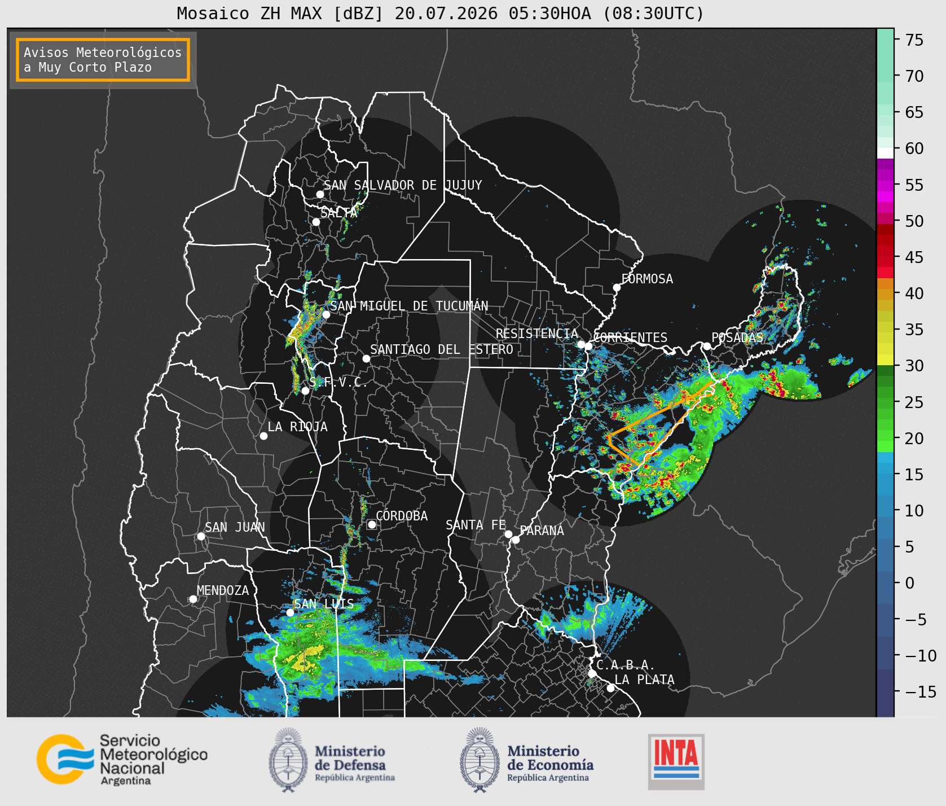Click the Mendoza city marker
The height and width of the screenshot is (806, 946).
point(193,599)
